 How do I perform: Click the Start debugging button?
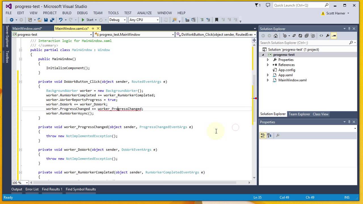87,20
